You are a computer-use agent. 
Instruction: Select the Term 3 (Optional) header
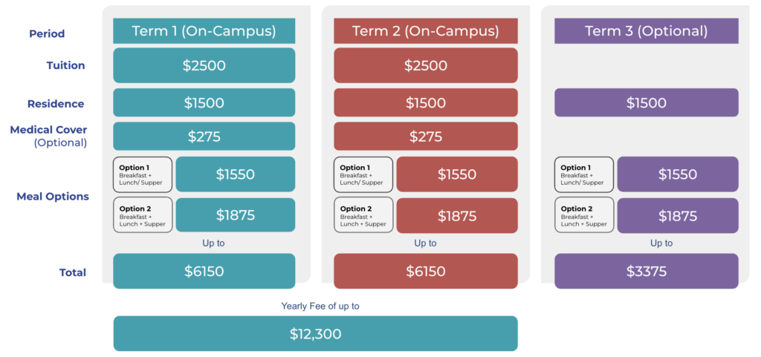tap(646, 31)
